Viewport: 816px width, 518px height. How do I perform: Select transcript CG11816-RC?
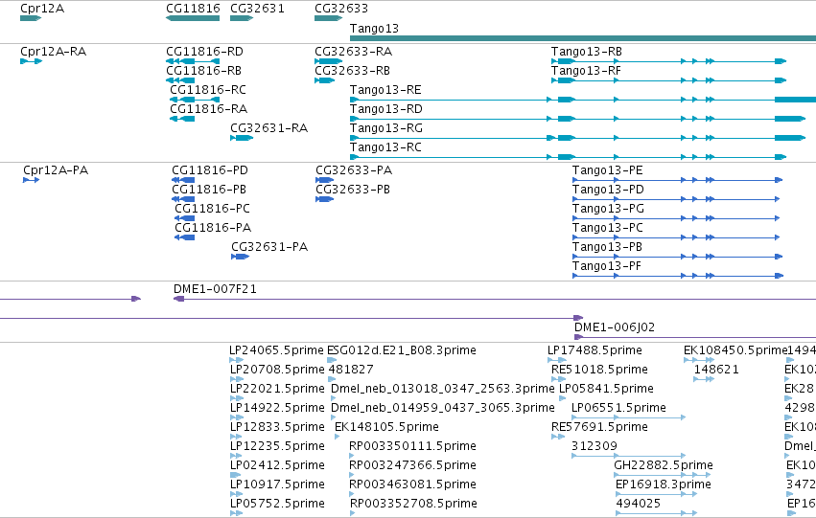[x=208, y=90]
